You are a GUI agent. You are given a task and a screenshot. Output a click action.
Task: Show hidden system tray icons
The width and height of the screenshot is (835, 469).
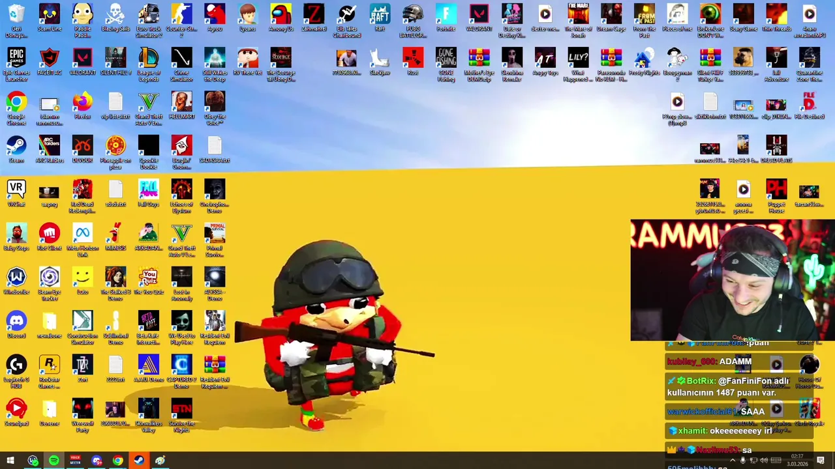[732, 461]
